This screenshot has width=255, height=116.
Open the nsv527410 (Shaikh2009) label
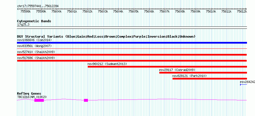click(x=36, y=52)
